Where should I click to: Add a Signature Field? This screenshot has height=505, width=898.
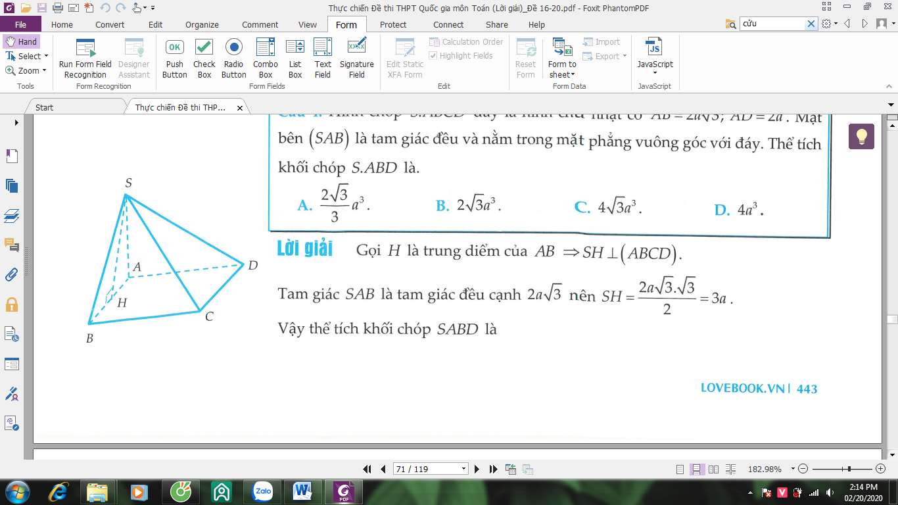357,58
